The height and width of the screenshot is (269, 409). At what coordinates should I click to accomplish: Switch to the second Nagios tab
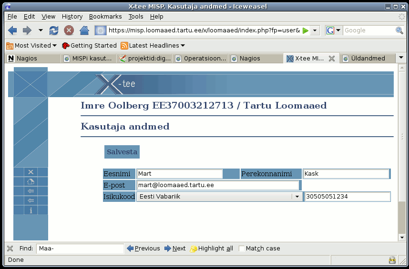[x=256, y=59]
